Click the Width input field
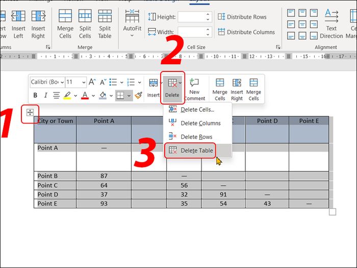The image size is (357, 268). point(191,32)
